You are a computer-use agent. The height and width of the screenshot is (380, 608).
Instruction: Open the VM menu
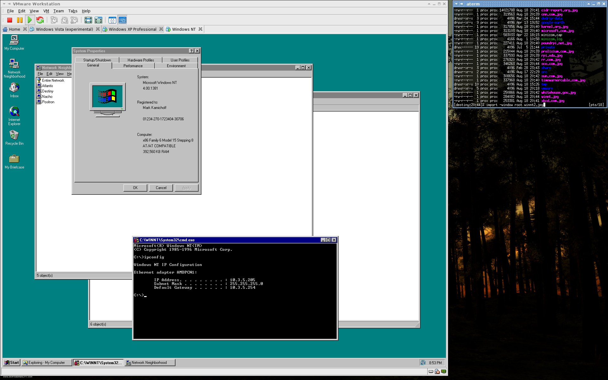coord(46,11)
